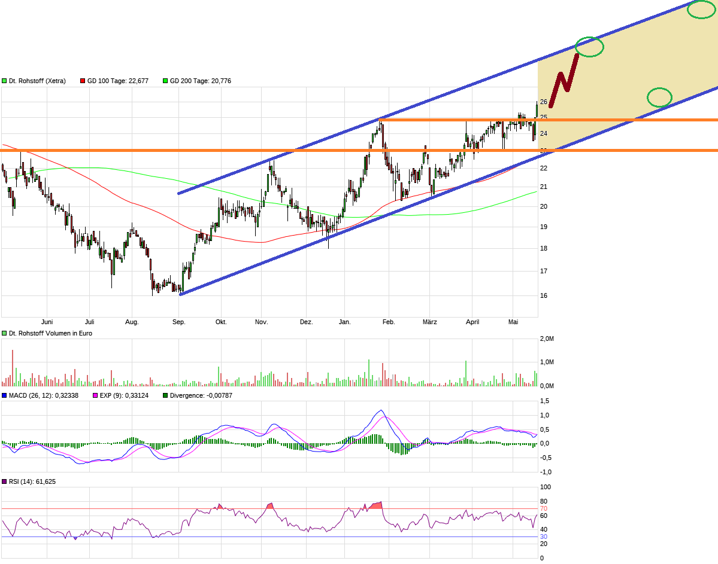Click the GD 100 Tage: 22,677 legend text
Screen dimensions: 718x564
click(118, 81)
